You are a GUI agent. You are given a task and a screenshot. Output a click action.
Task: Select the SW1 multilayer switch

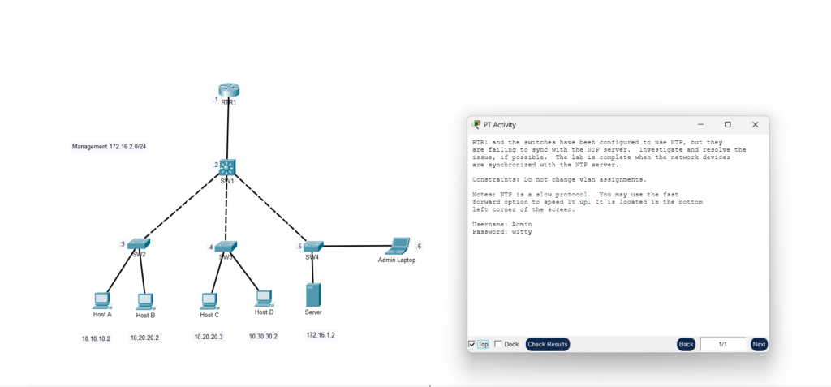pyautogui.click(x=228, y=166)
